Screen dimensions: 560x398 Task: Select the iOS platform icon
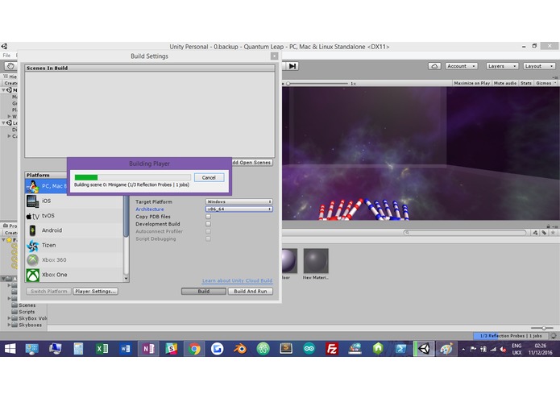tap(32, 201)
